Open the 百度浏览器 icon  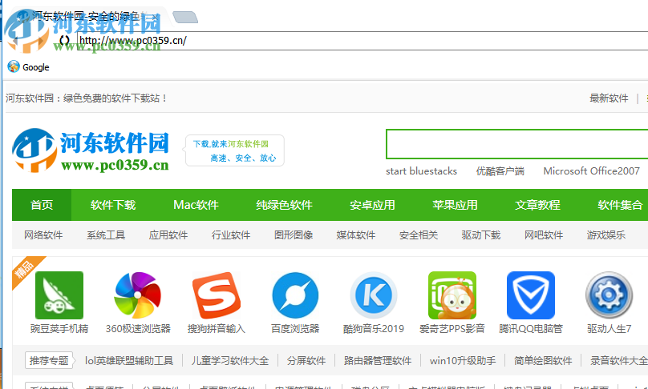[295, 295]
